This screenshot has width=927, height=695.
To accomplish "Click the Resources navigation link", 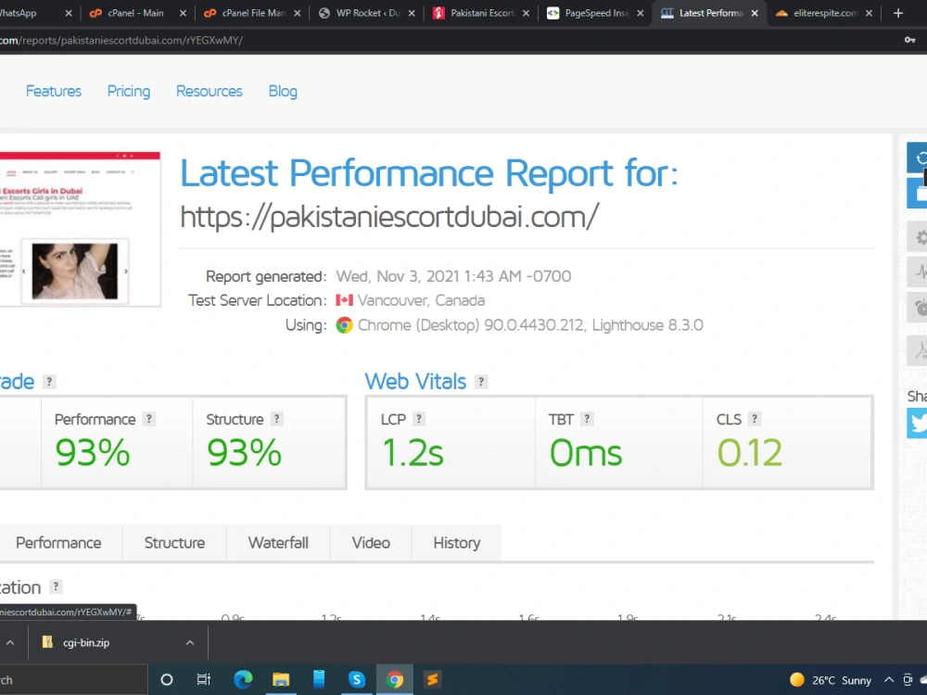I will click(x=210, y=91).
